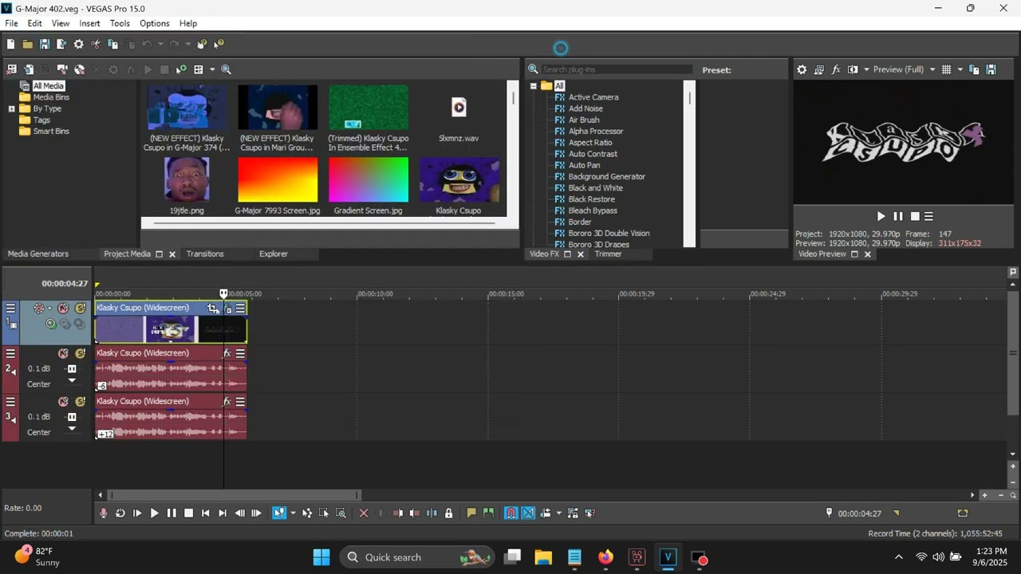Open the Normal Edit tool dropdown arrow
The image size is (1021, 574).
tap(293, 513)
